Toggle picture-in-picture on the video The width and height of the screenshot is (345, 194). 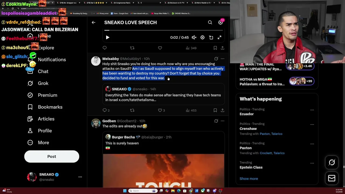211,37
